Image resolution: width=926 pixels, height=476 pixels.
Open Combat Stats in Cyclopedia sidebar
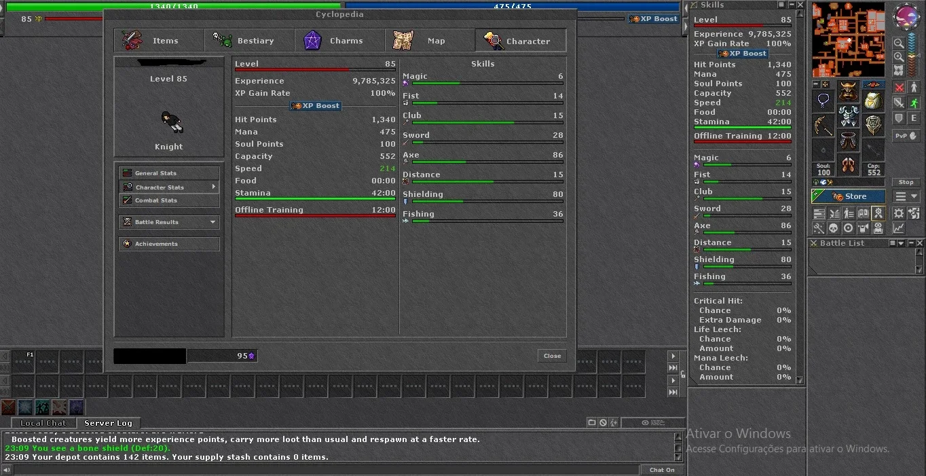click(x=169, y=200)
